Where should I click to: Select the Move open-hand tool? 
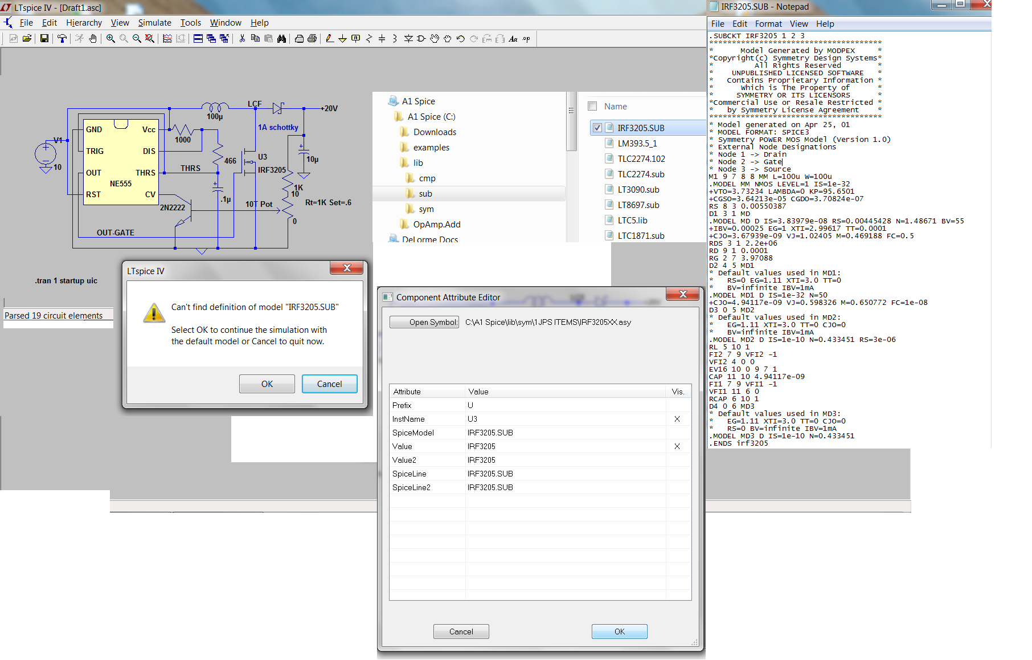[x=435, y=38]
